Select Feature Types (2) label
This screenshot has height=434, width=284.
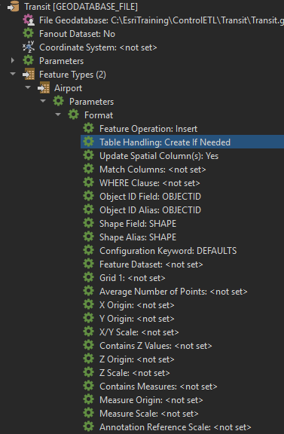72,75
